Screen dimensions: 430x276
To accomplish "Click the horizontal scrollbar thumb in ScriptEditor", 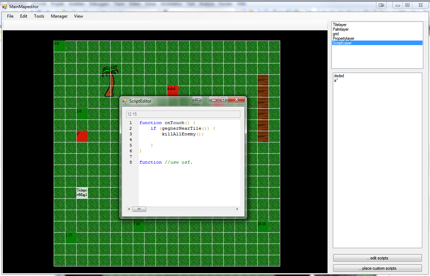I will [x=139, y=209].
